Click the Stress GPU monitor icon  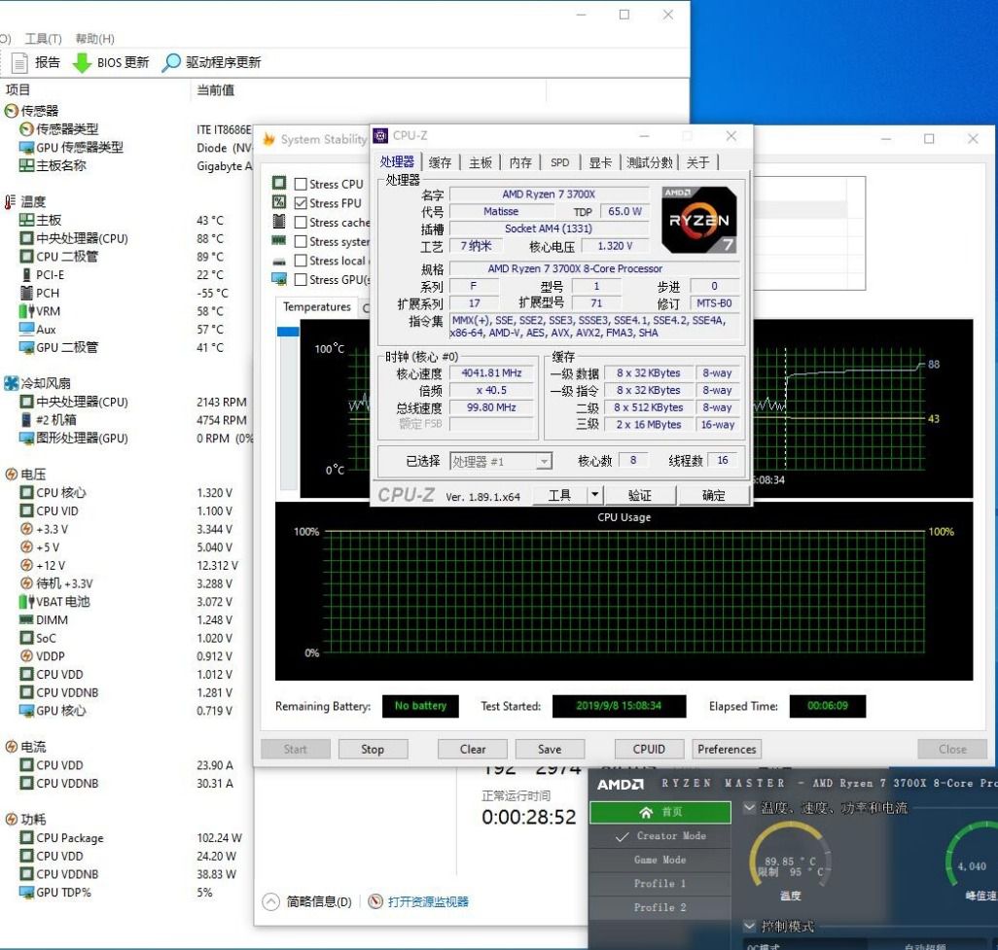coord(278,280)
